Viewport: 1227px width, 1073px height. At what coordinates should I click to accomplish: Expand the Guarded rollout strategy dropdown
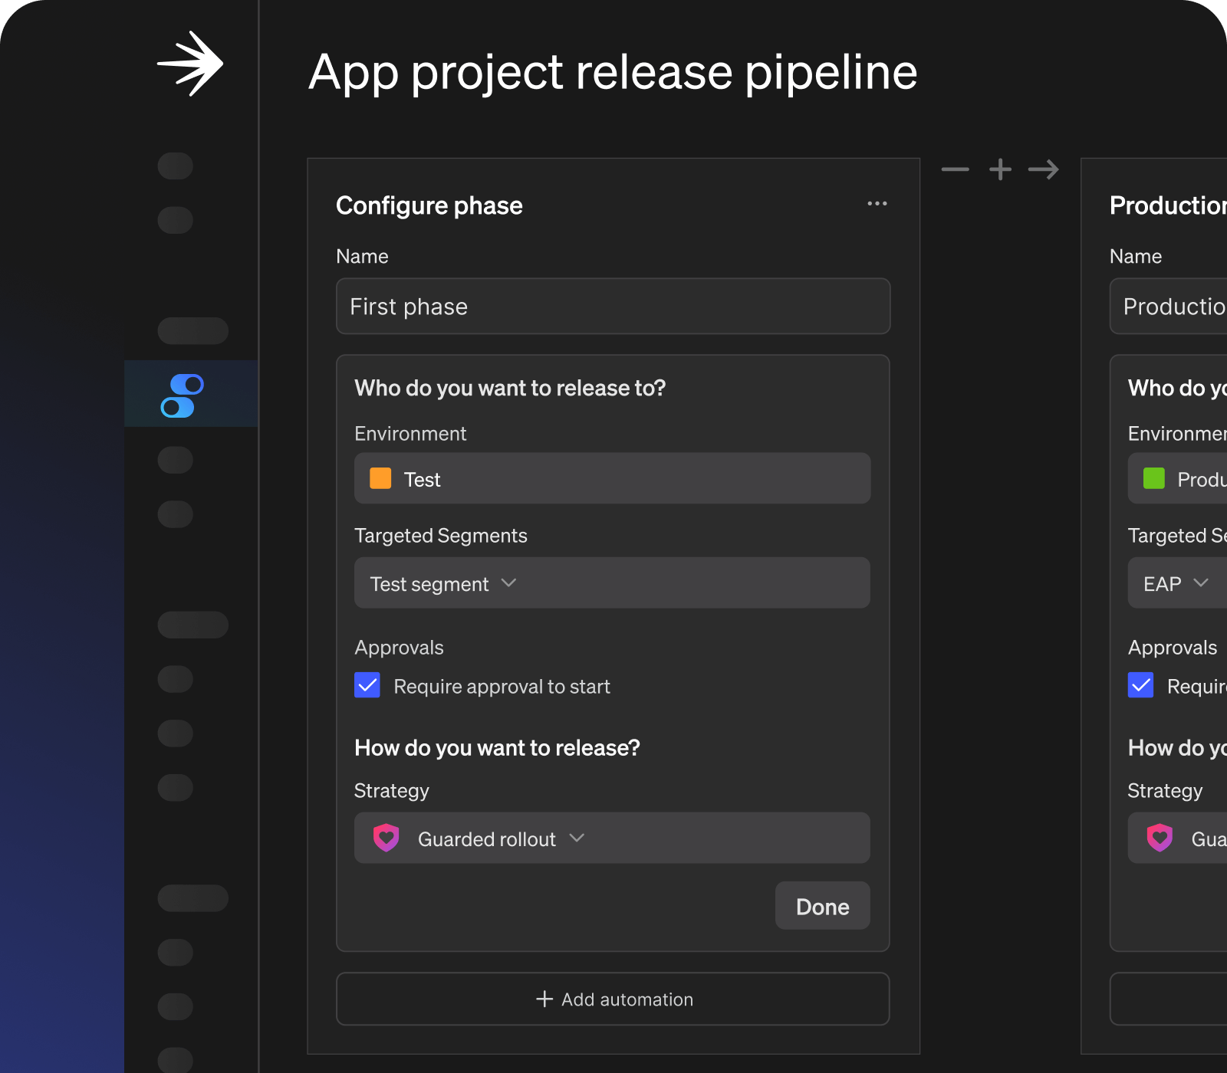point(612,838)
